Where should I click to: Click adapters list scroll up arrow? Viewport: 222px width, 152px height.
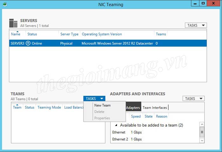pyautogui.click(x=202, y=124)
